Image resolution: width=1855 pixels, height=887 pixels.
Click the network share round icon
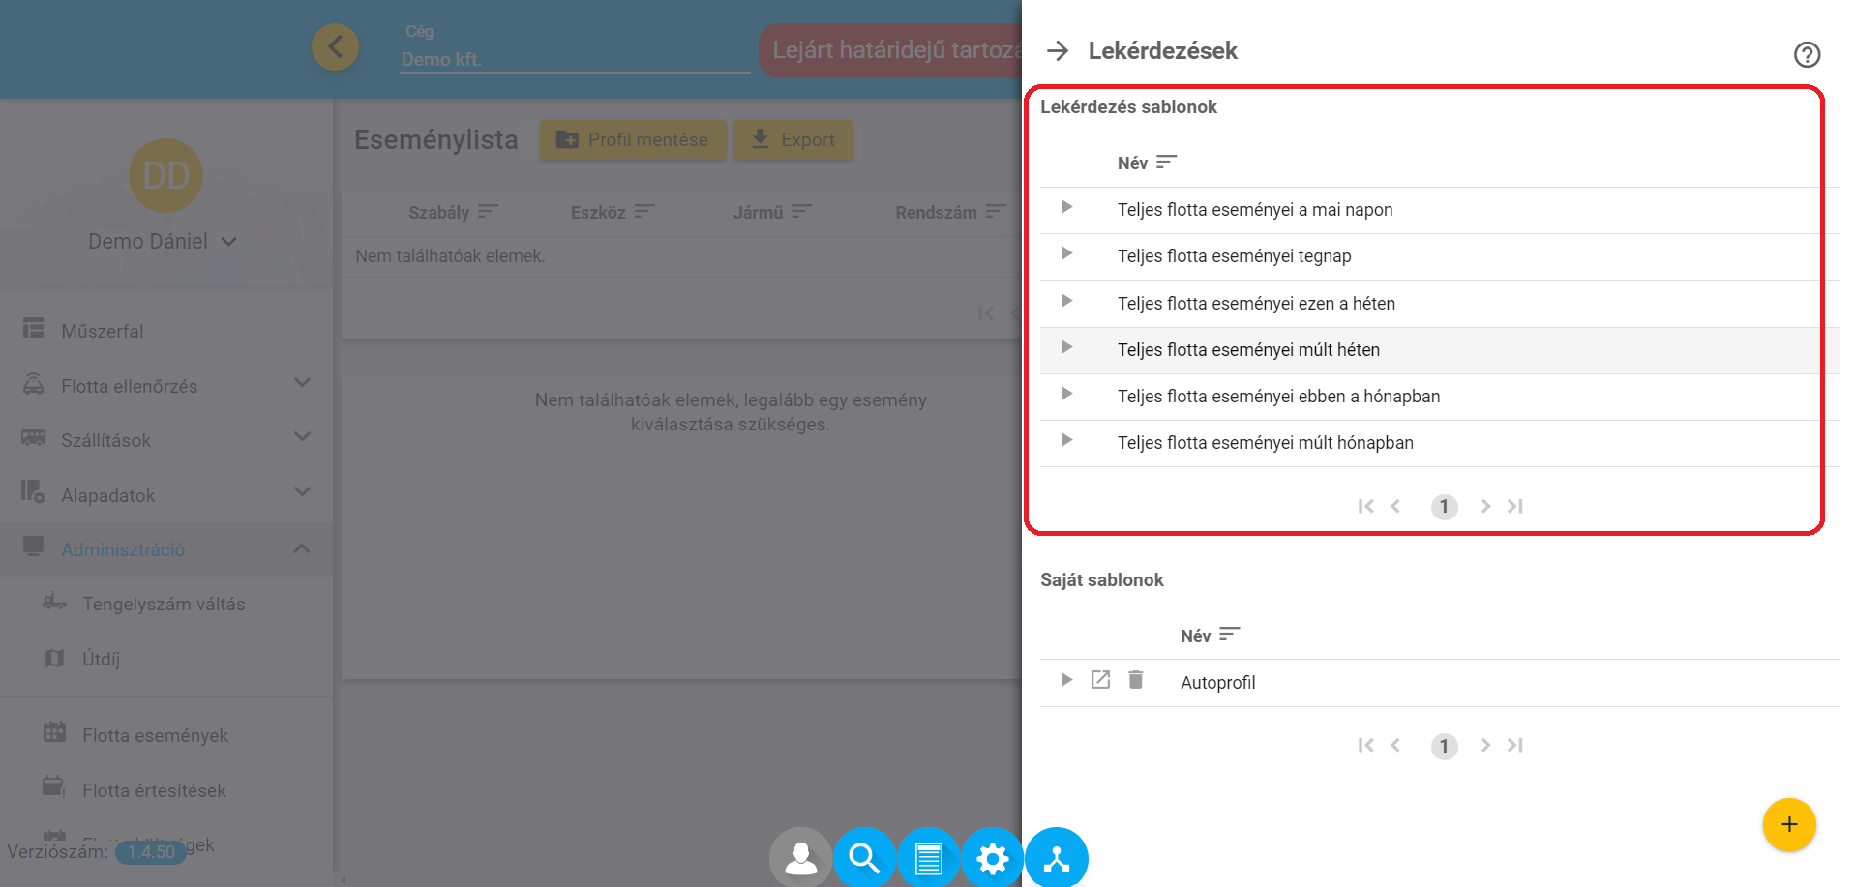point(1057,858)
